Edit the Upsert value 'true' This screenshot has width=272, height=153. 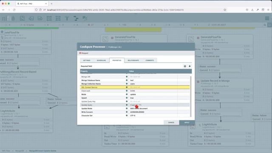pos(153,98)
